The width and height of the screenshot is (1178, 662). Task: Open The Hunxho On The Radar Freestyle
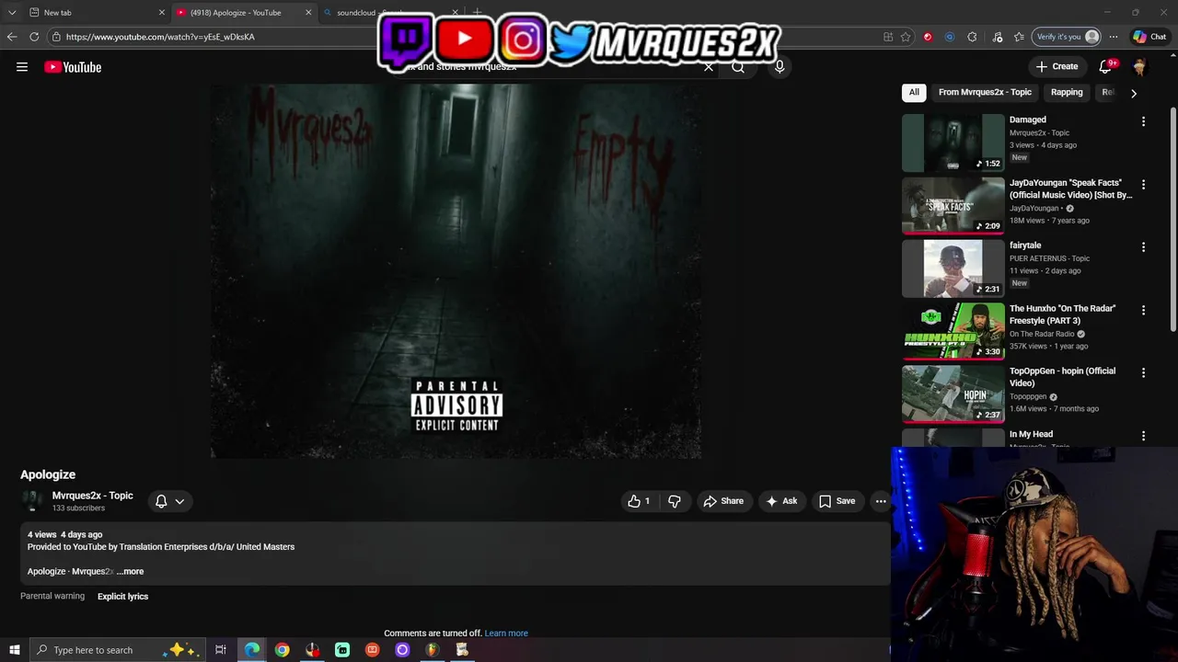1062,314
